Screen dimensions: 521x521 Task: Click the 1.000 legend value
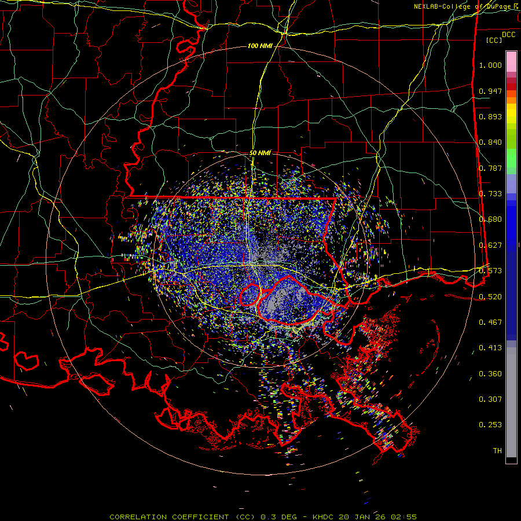point(490,65)
